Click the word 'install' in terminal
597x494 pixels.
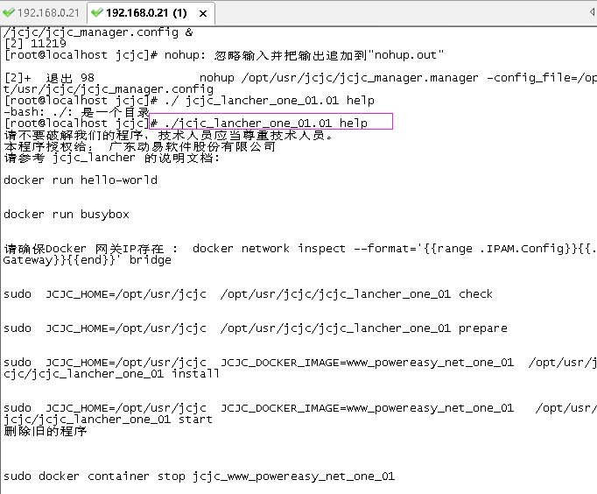(x=195, y=374)
